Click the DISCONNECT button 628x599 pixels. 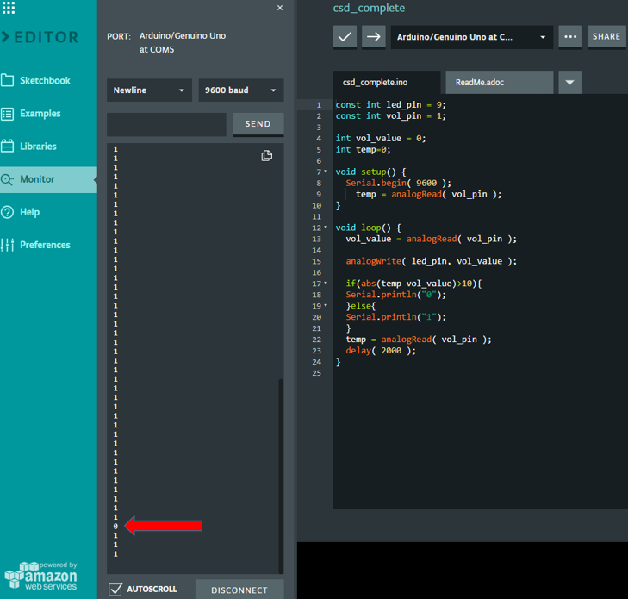[x=239, y=590]
